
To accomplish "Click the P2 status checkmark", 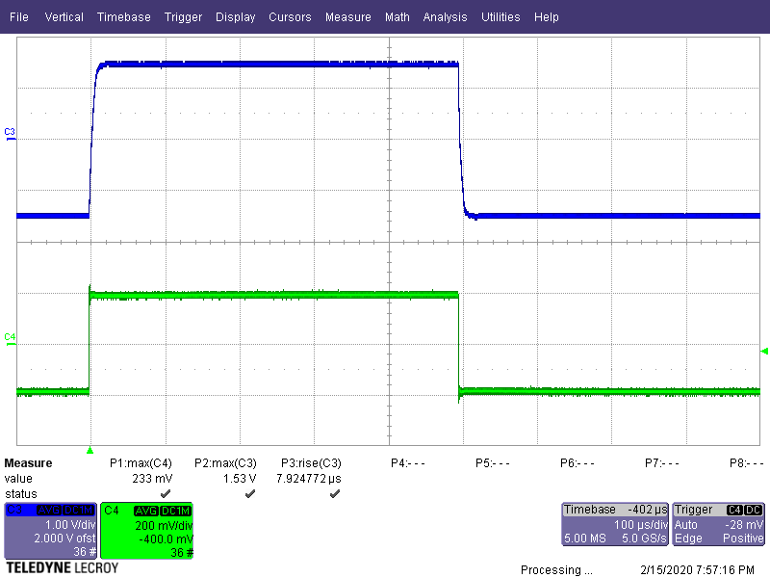I will pyautogui.click(x=250, y=493).
